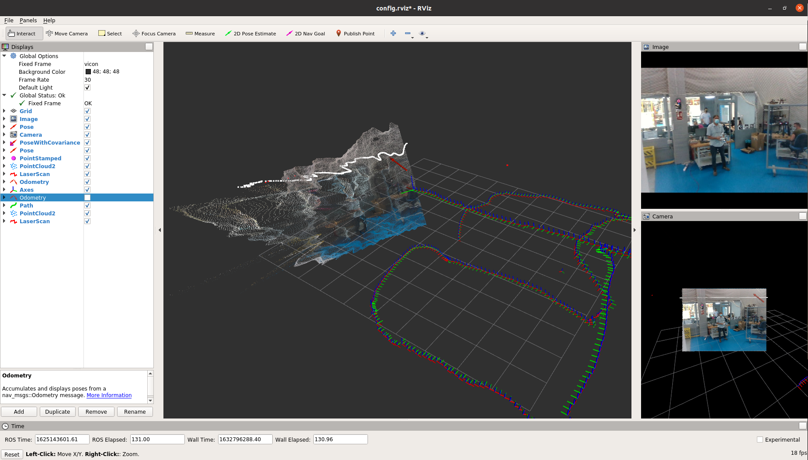Open the Panels menu

click(x=28, y=20)
